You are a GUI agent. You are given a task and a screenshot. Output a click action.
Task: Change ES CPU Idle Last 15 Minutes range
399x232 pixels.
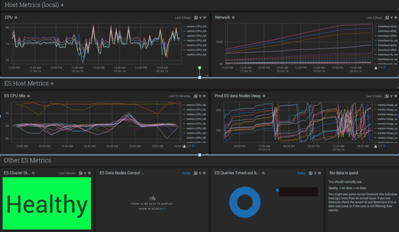point(179,96)
